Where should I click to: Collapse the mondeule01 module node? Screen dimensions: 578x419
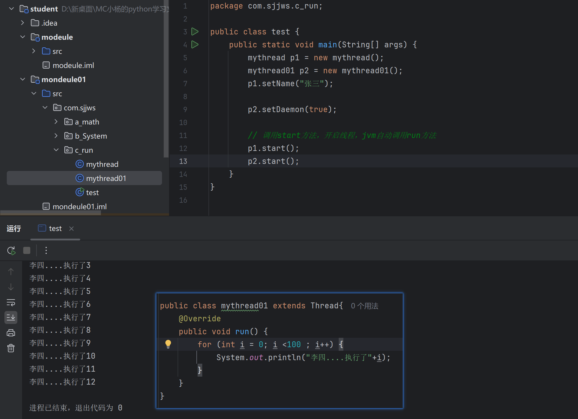click(23, 79)
